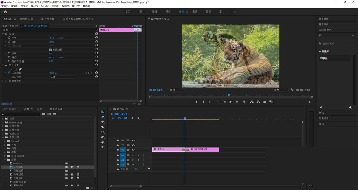This screenshot has width=358, height=190.
Task: Mute audio track A1
Action: pyautogui.click(x=133, y=155)
